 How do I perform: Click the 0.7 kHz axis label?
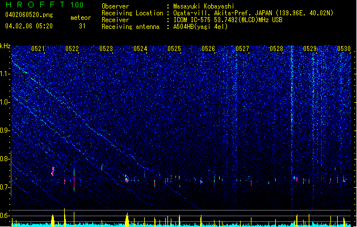tap(5, 187)
